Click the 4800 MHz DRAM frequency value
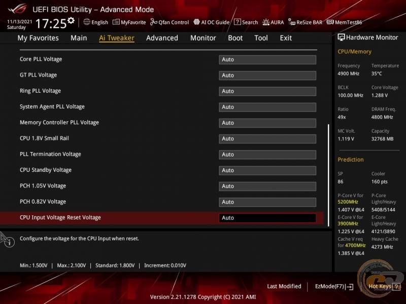Image resolution: width=406 pixels, height=304 pixels. pyautogui.click(x=382, y=117)
